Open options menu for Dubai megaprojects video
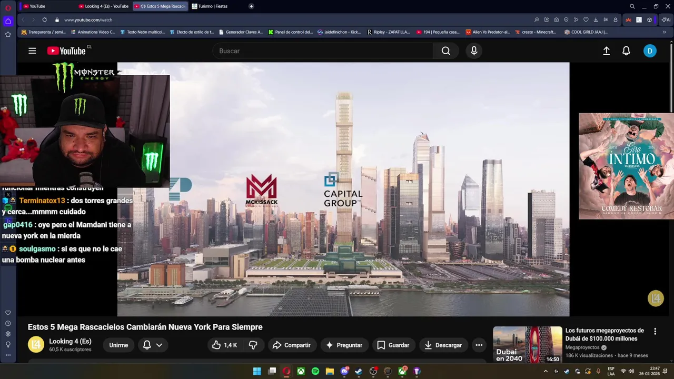This screenshot has width=674, height=379. click(655, 332)
